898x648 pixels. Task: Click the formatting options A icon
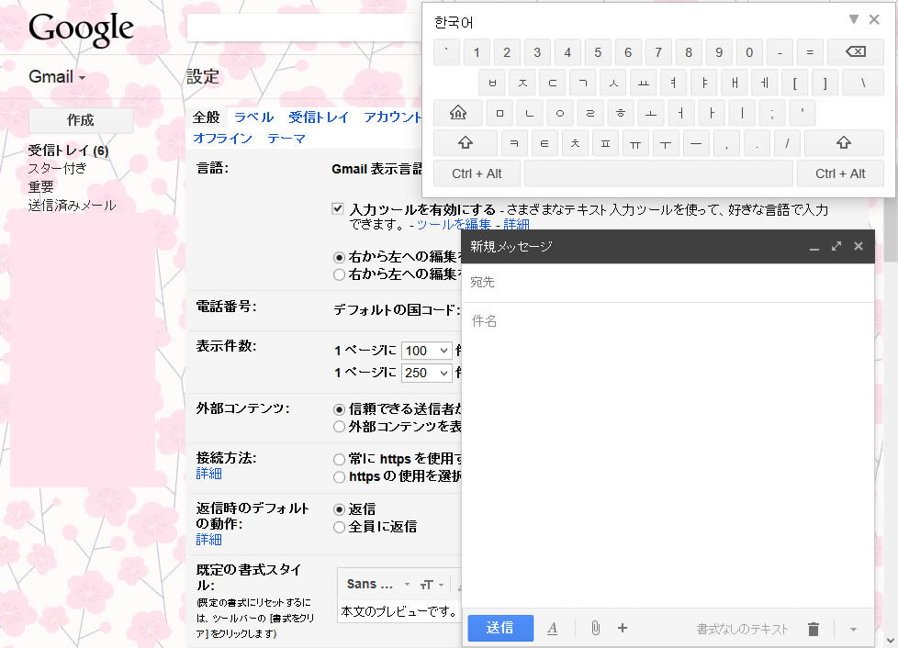pyautogui.click(x=552, y=629)
